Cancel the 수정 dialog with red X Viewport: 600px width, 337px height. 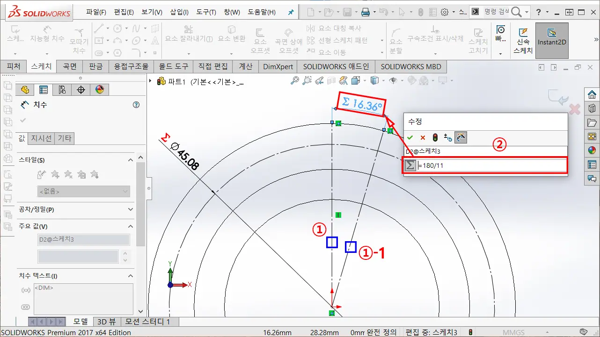point(423,137)
